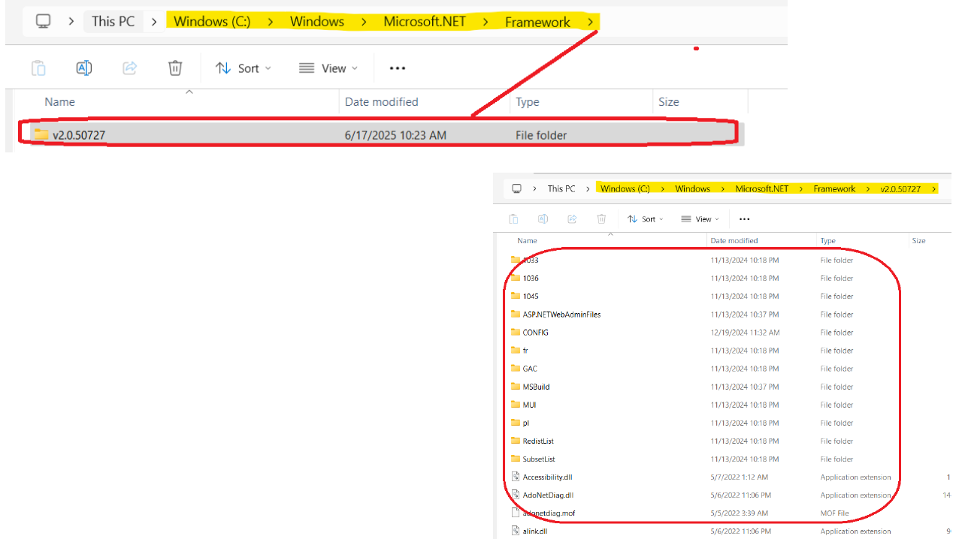Click the Accessibility.dll file icon
The height and width of the screenshot is (539, 959).
coord(515,477)
